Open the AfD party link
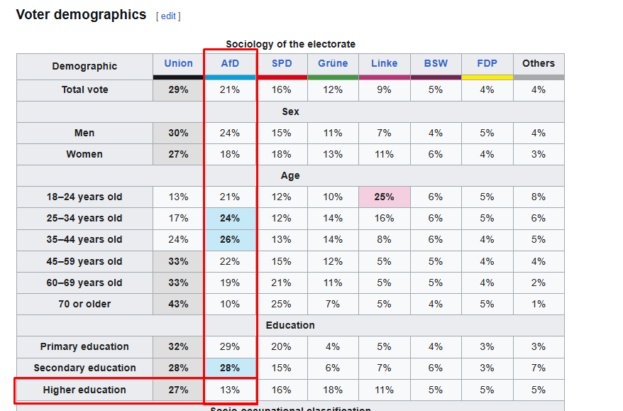 tap(230, 63)
